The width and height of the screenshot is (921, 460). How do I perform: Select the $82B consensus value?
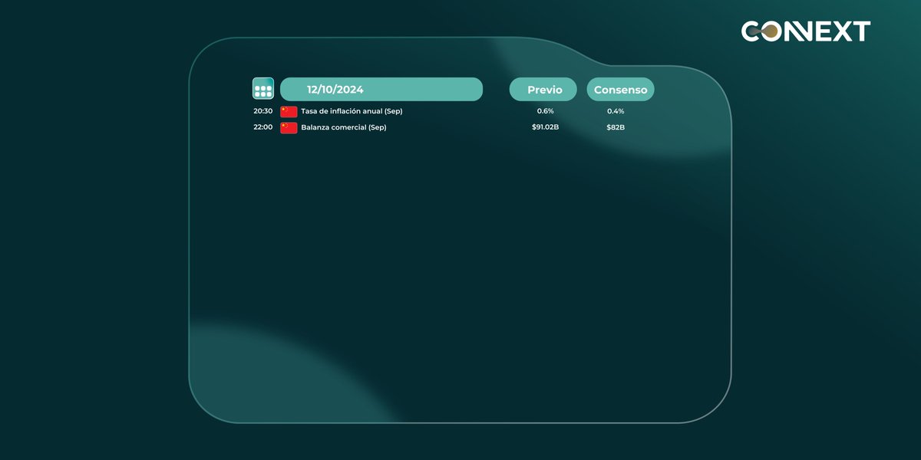tap(616, 127)
